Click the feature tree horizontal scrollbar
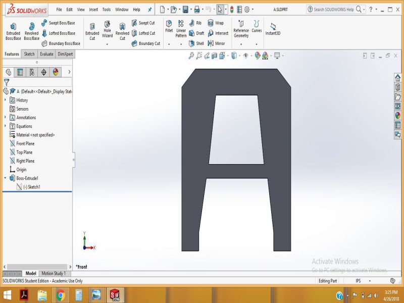 point(37,267)
